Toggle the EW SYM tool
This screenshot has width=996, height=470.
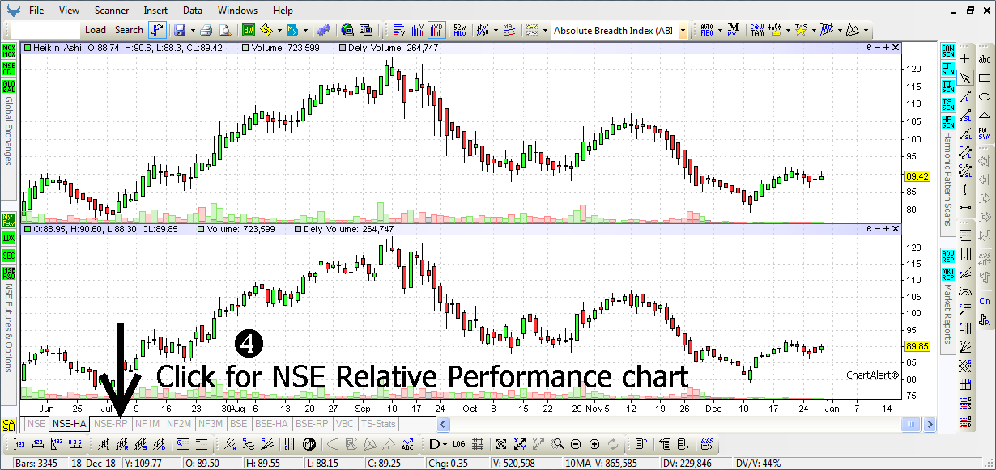click(x=985, y=133)
